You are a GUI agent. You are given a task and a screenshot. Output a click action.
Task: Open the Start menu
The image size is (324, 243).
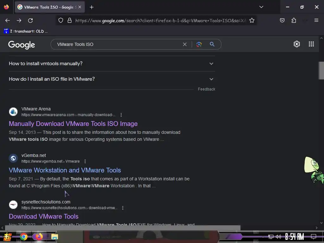click(8, 237)
